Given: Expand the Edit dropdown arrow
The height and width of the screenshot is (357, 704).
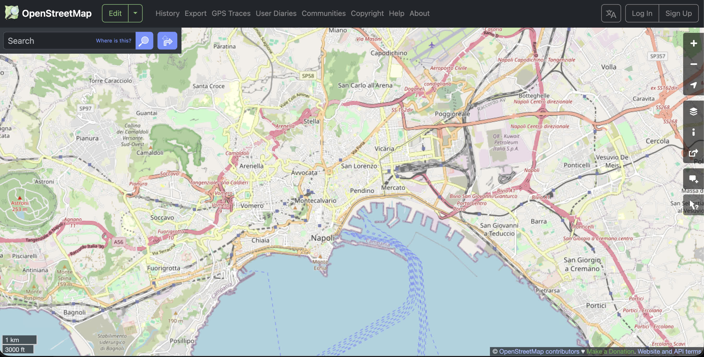Looking at the screenshot, I should [x=135, y=13].
